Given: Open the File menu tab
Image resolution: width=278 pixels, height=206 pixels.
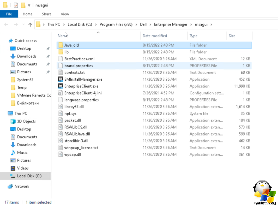Looking at the screenshot, I should point(9,14).
